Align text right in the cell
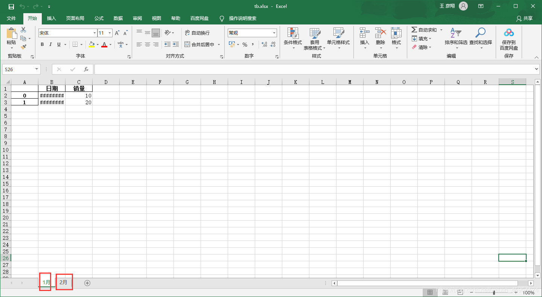This screenshot has height=297, width=542. [x=156, y=44]
